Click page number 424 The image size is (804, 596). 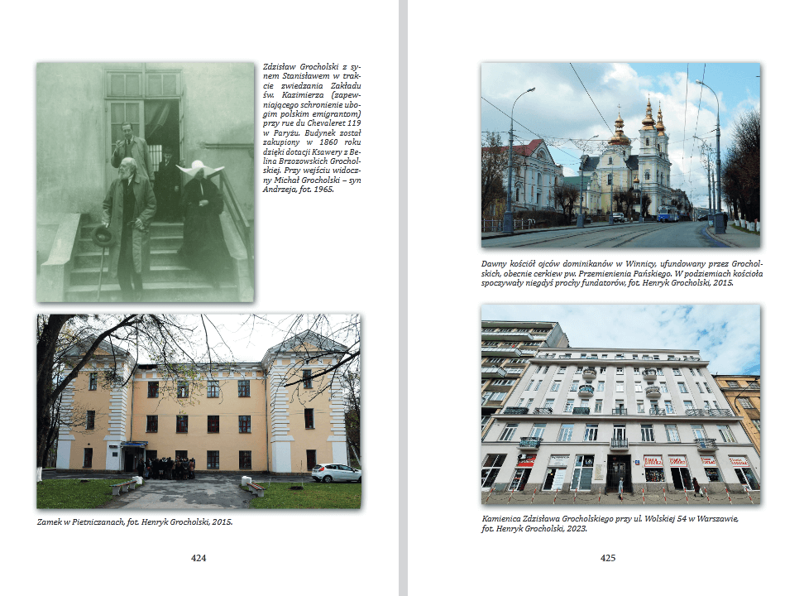(x=199, y=558)
